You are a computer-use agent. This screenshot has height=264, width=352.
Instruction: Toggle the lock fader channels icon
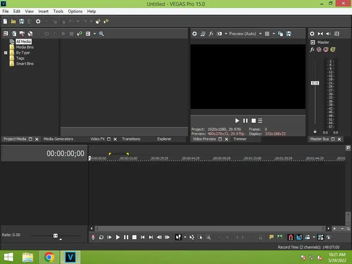(x=315, y=132)
